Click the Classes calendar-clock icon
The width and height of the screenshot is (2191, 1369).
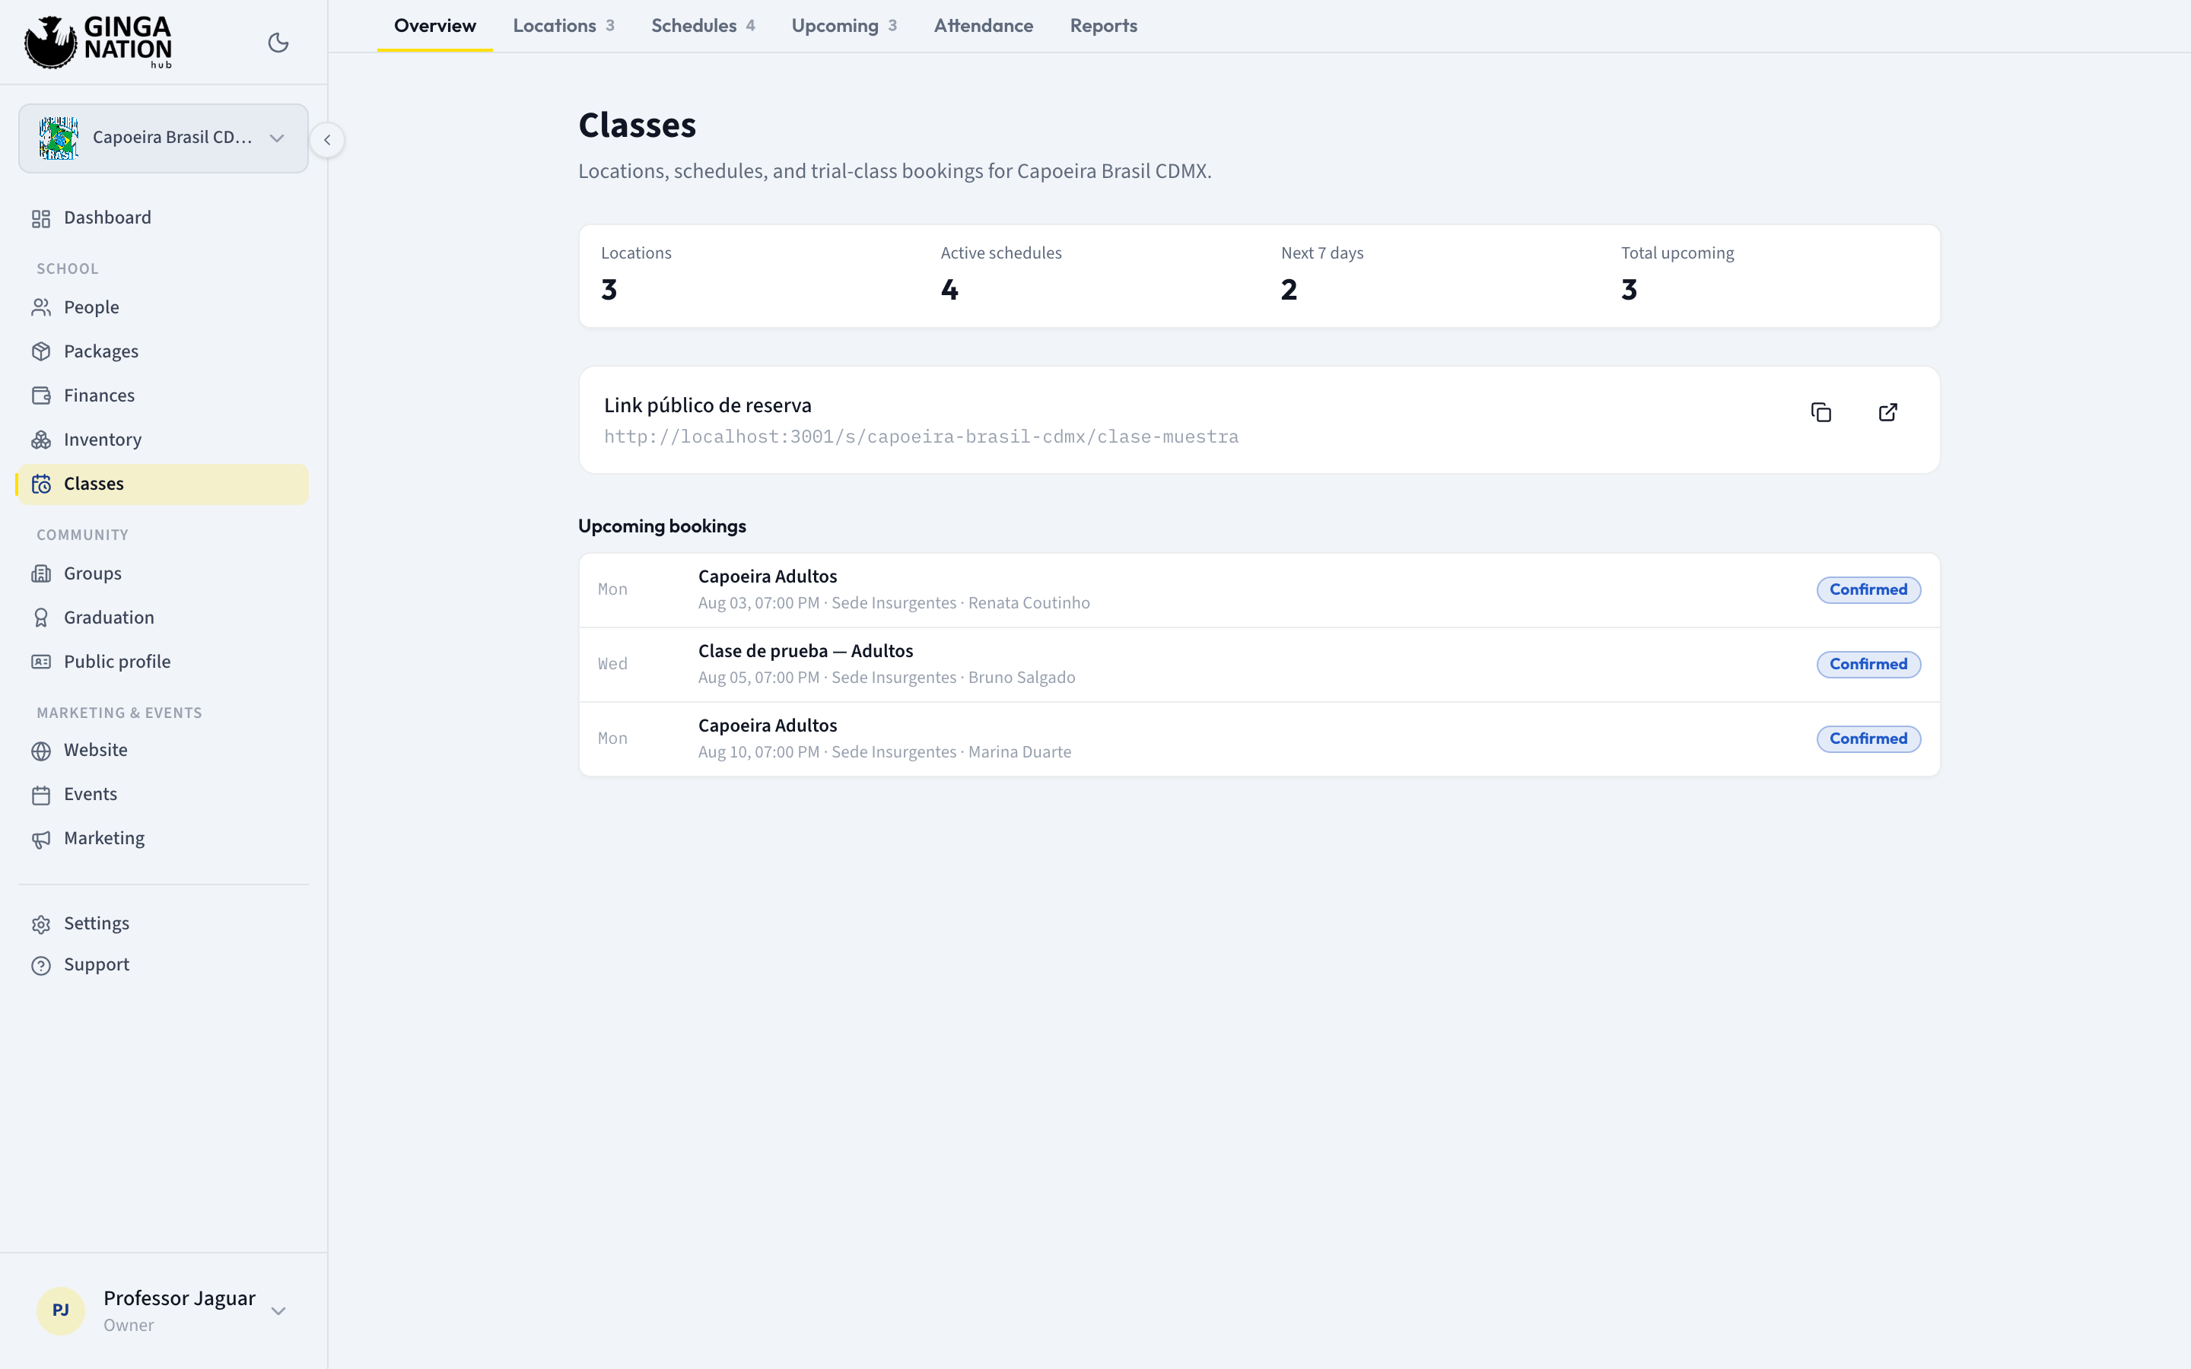click(x=41, y=484)
